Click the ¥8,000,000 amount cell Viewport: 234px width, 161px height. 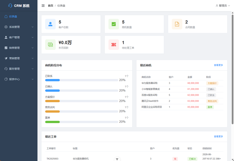click(193, 83)
